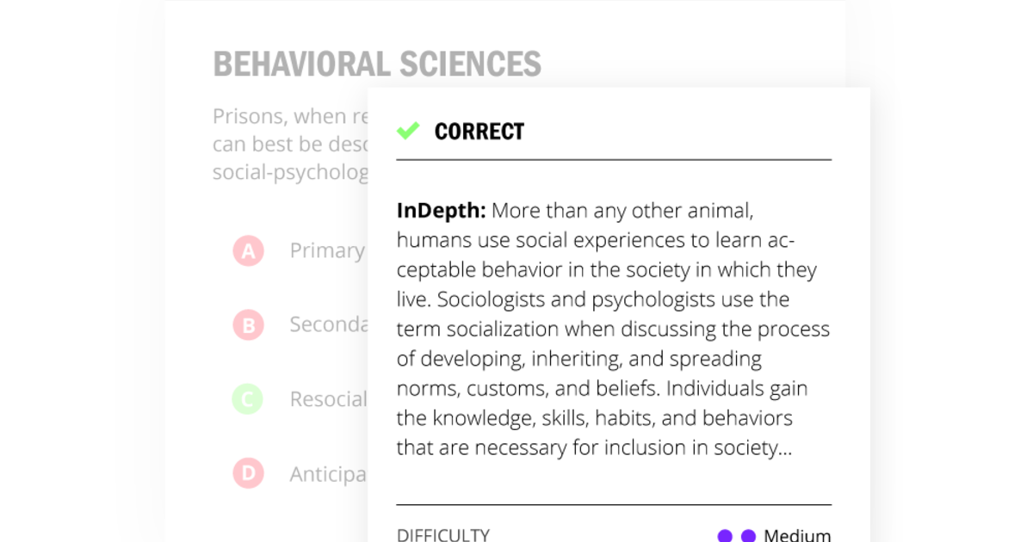Viewport: 1033px width, 542px height.
Task: Select answer option B circle
Action: (248, 325)
